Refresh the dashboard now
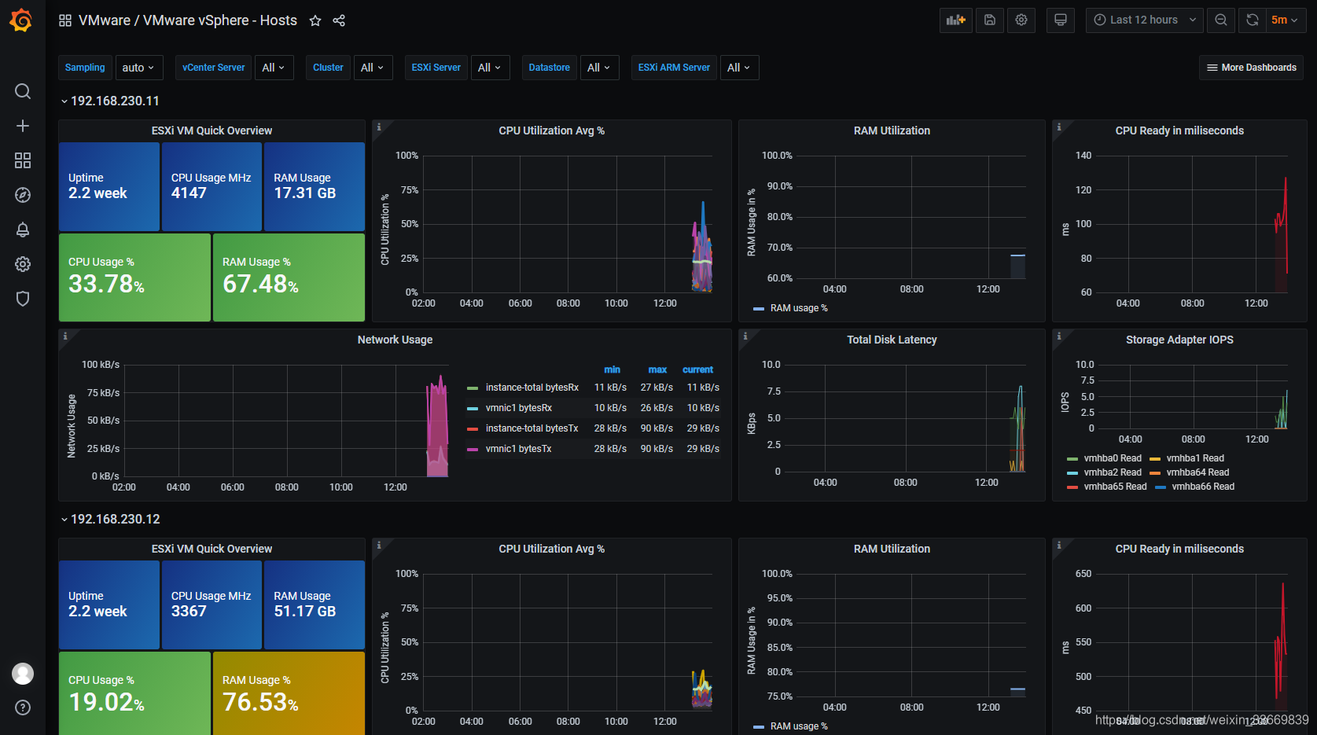 pyautogui.click(x=1253, y=20)
